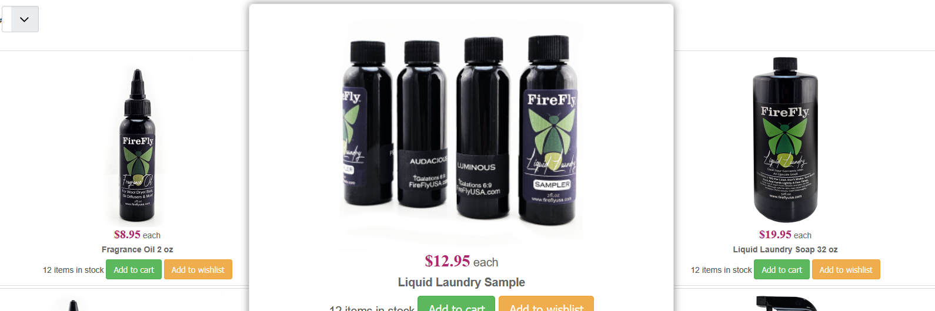Click the partially visible bottle tip at bottom left
935x311 pixels.
tap(73, 306)
